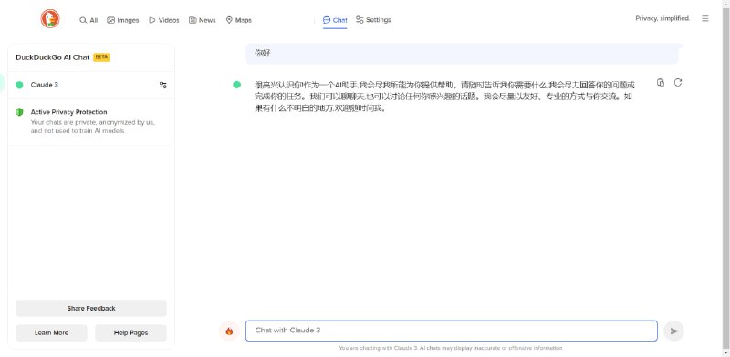The image size is (730, 357).
Task: Click the disclaimer text below the input
Action: tap(451, 348)
